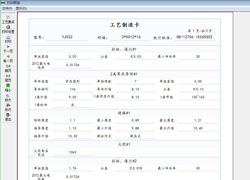This screenshot has width=250, height=180.
Task: Select the minimum thickness value 0.89
Action: [x=135, y=120]
